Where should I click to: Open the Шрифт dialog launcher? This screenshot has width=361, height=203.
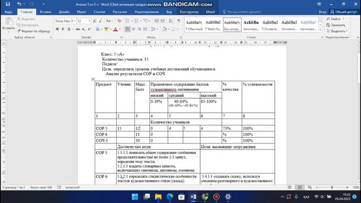pyautogui.click(x=121, y=37)
